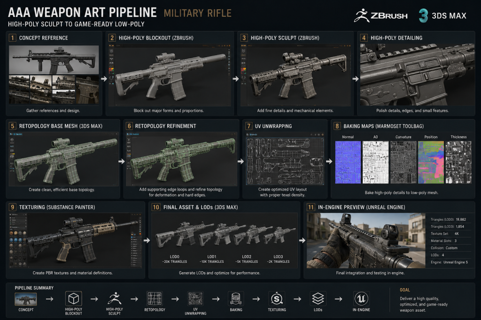The height and width of the screenshot is (320, 481).
Task: Click the "HIGH-POLY DETAILING" heading
Action: [x=396, y=38]
